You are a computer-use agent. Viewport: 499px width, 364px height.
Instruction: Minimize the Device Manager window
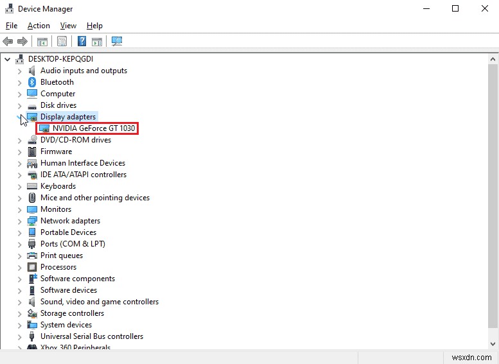[426, 8]
